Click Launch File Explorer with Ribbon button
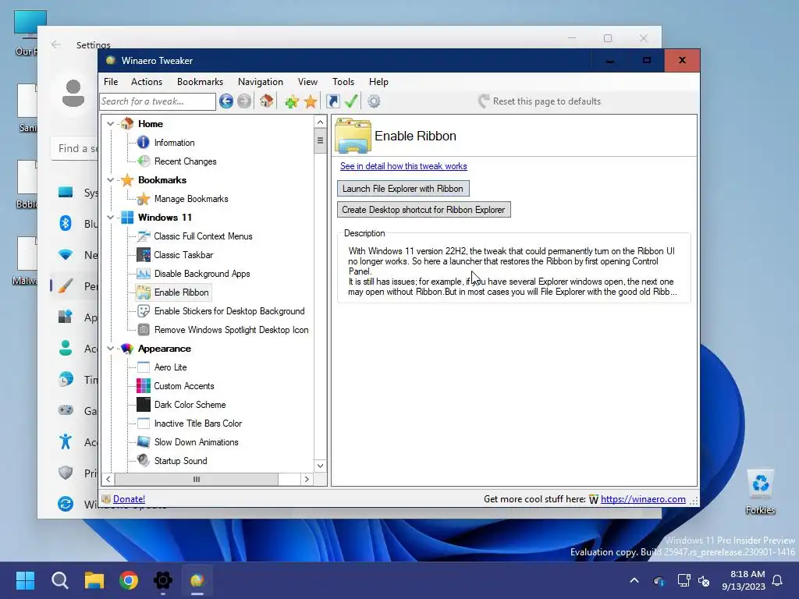This screenshot has width=799, height=599. pyautogui.click(x=403, y=189)
